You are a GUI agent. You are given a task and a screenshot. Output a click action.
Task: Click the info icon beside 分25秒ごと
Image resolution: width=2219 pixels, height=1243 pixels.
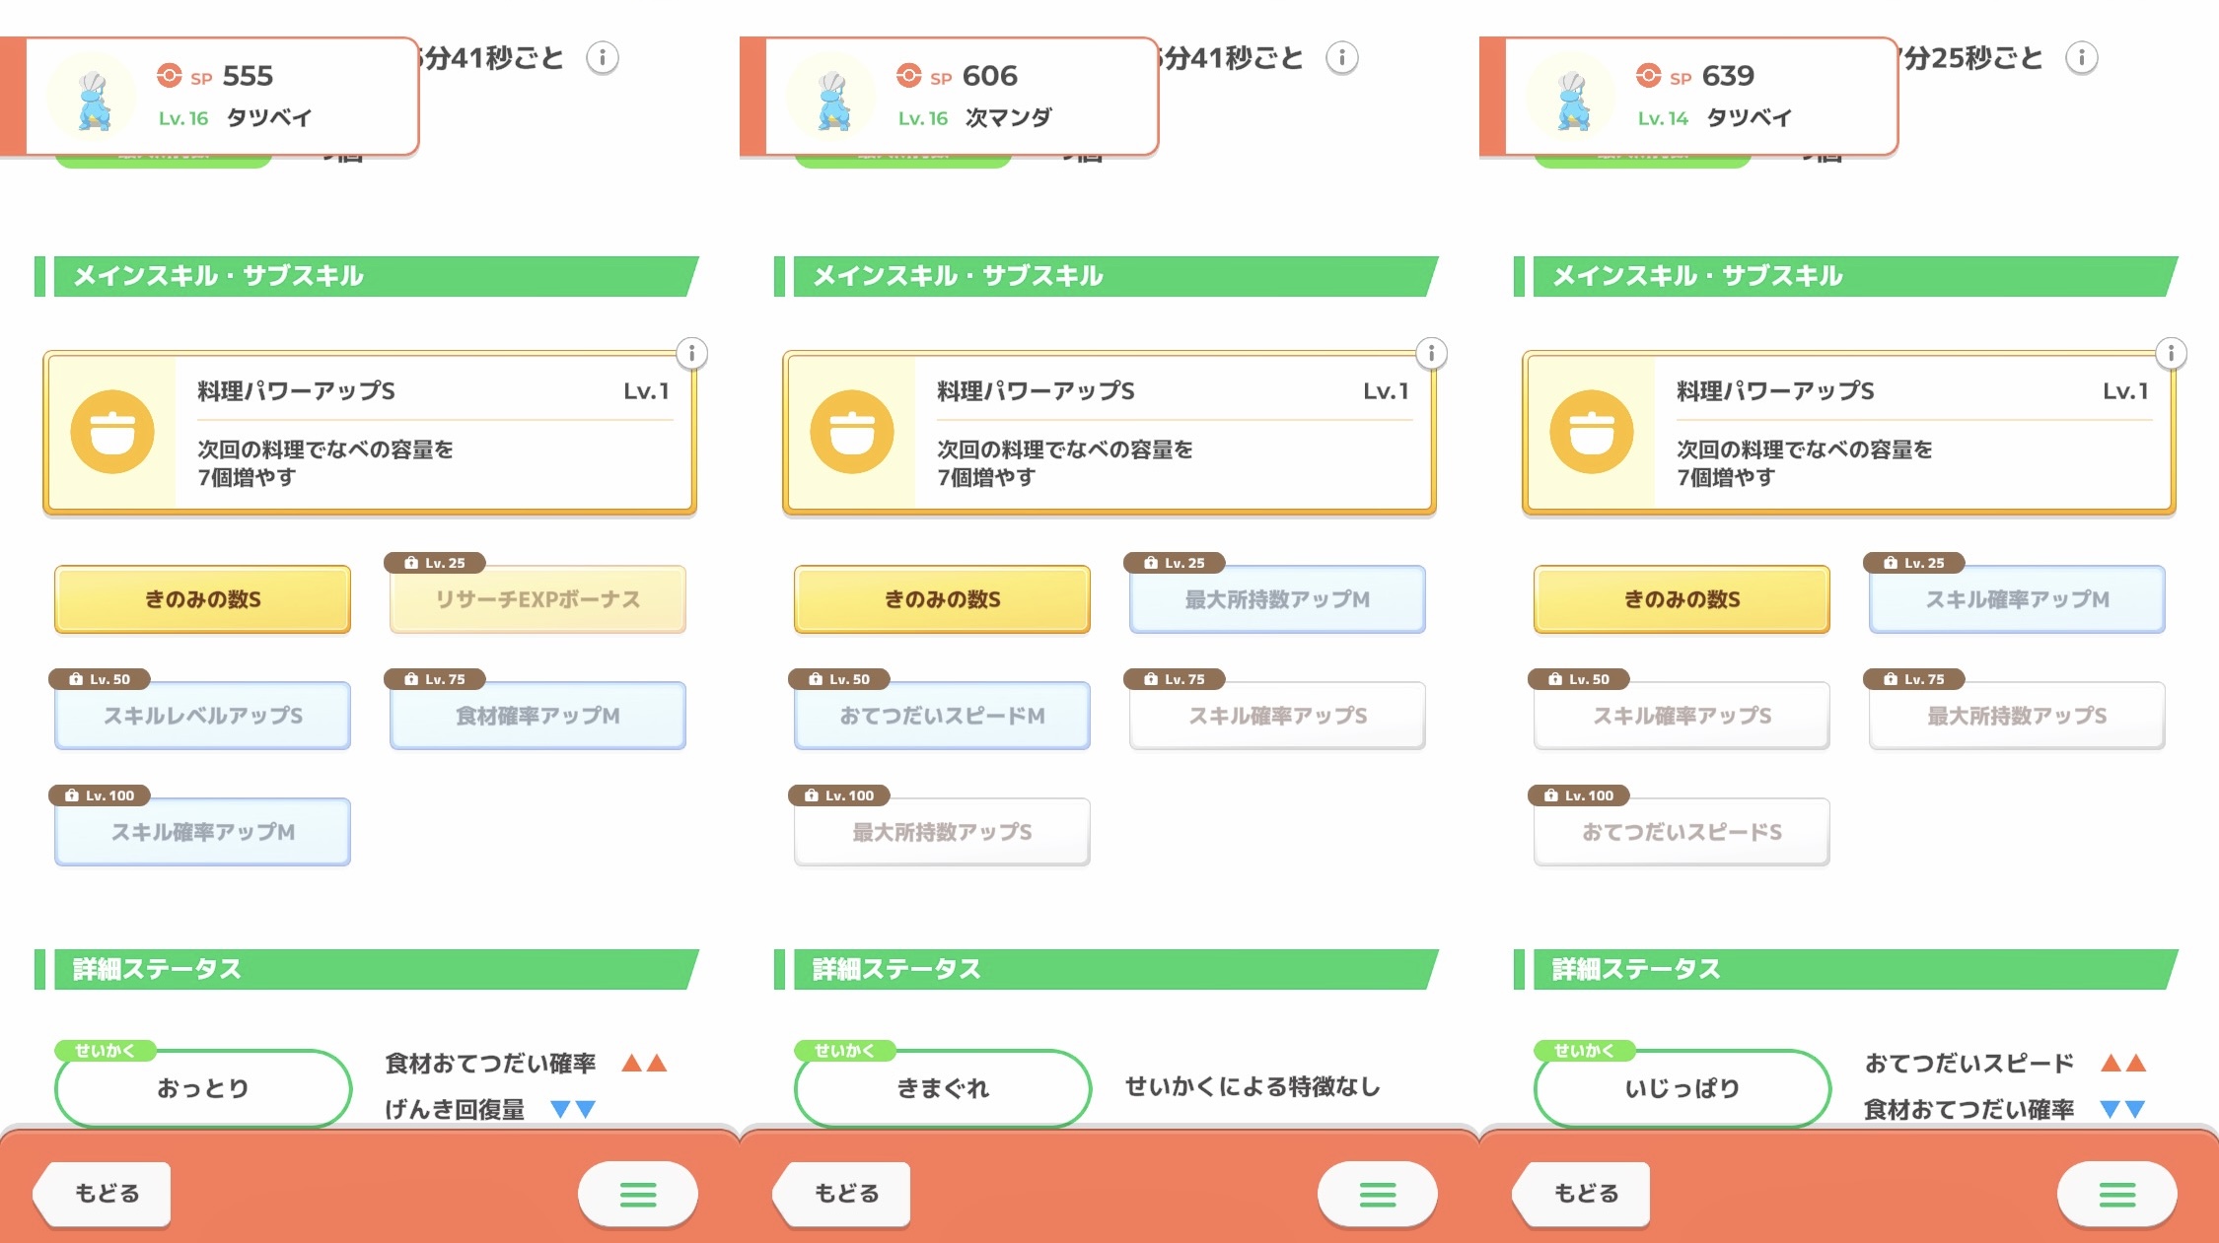[2081, 58]
